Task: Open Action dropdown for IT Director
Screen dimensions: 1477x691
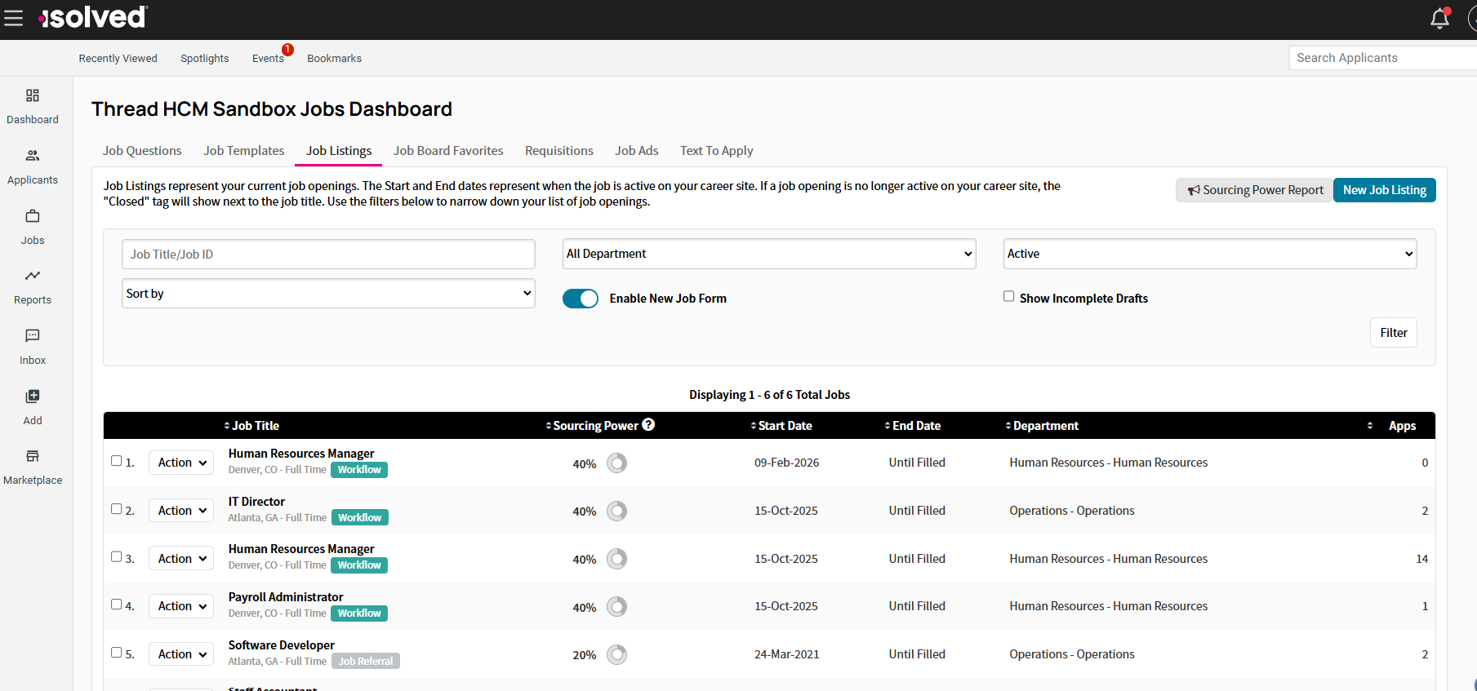Action: click(181, 511)
